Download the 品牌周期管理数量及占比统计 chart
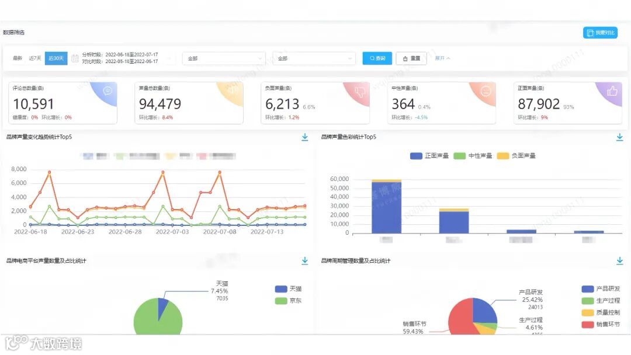 [619, 260]
